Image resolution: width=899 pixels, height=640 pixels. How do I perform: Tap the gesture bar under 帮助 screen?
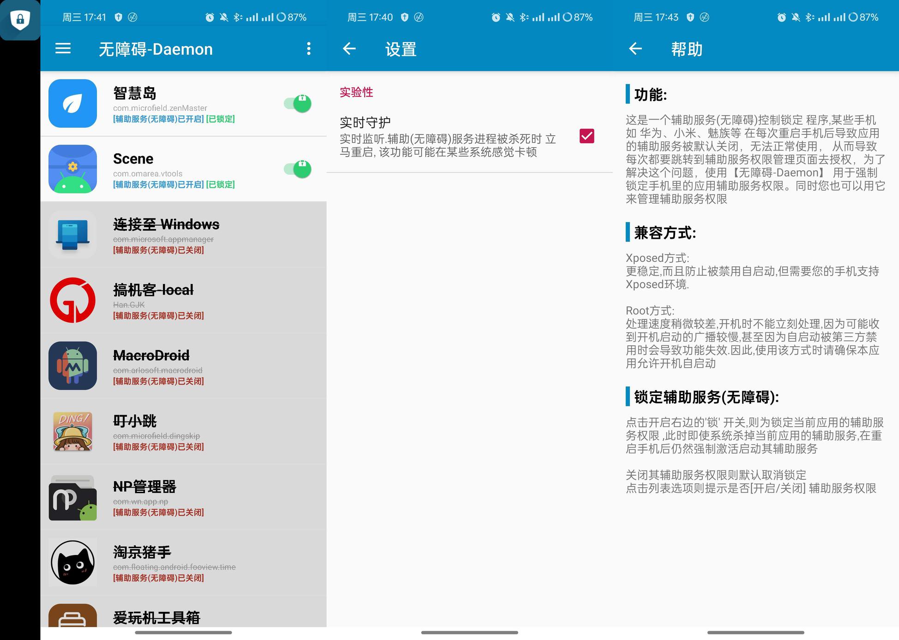click(756, 633)
